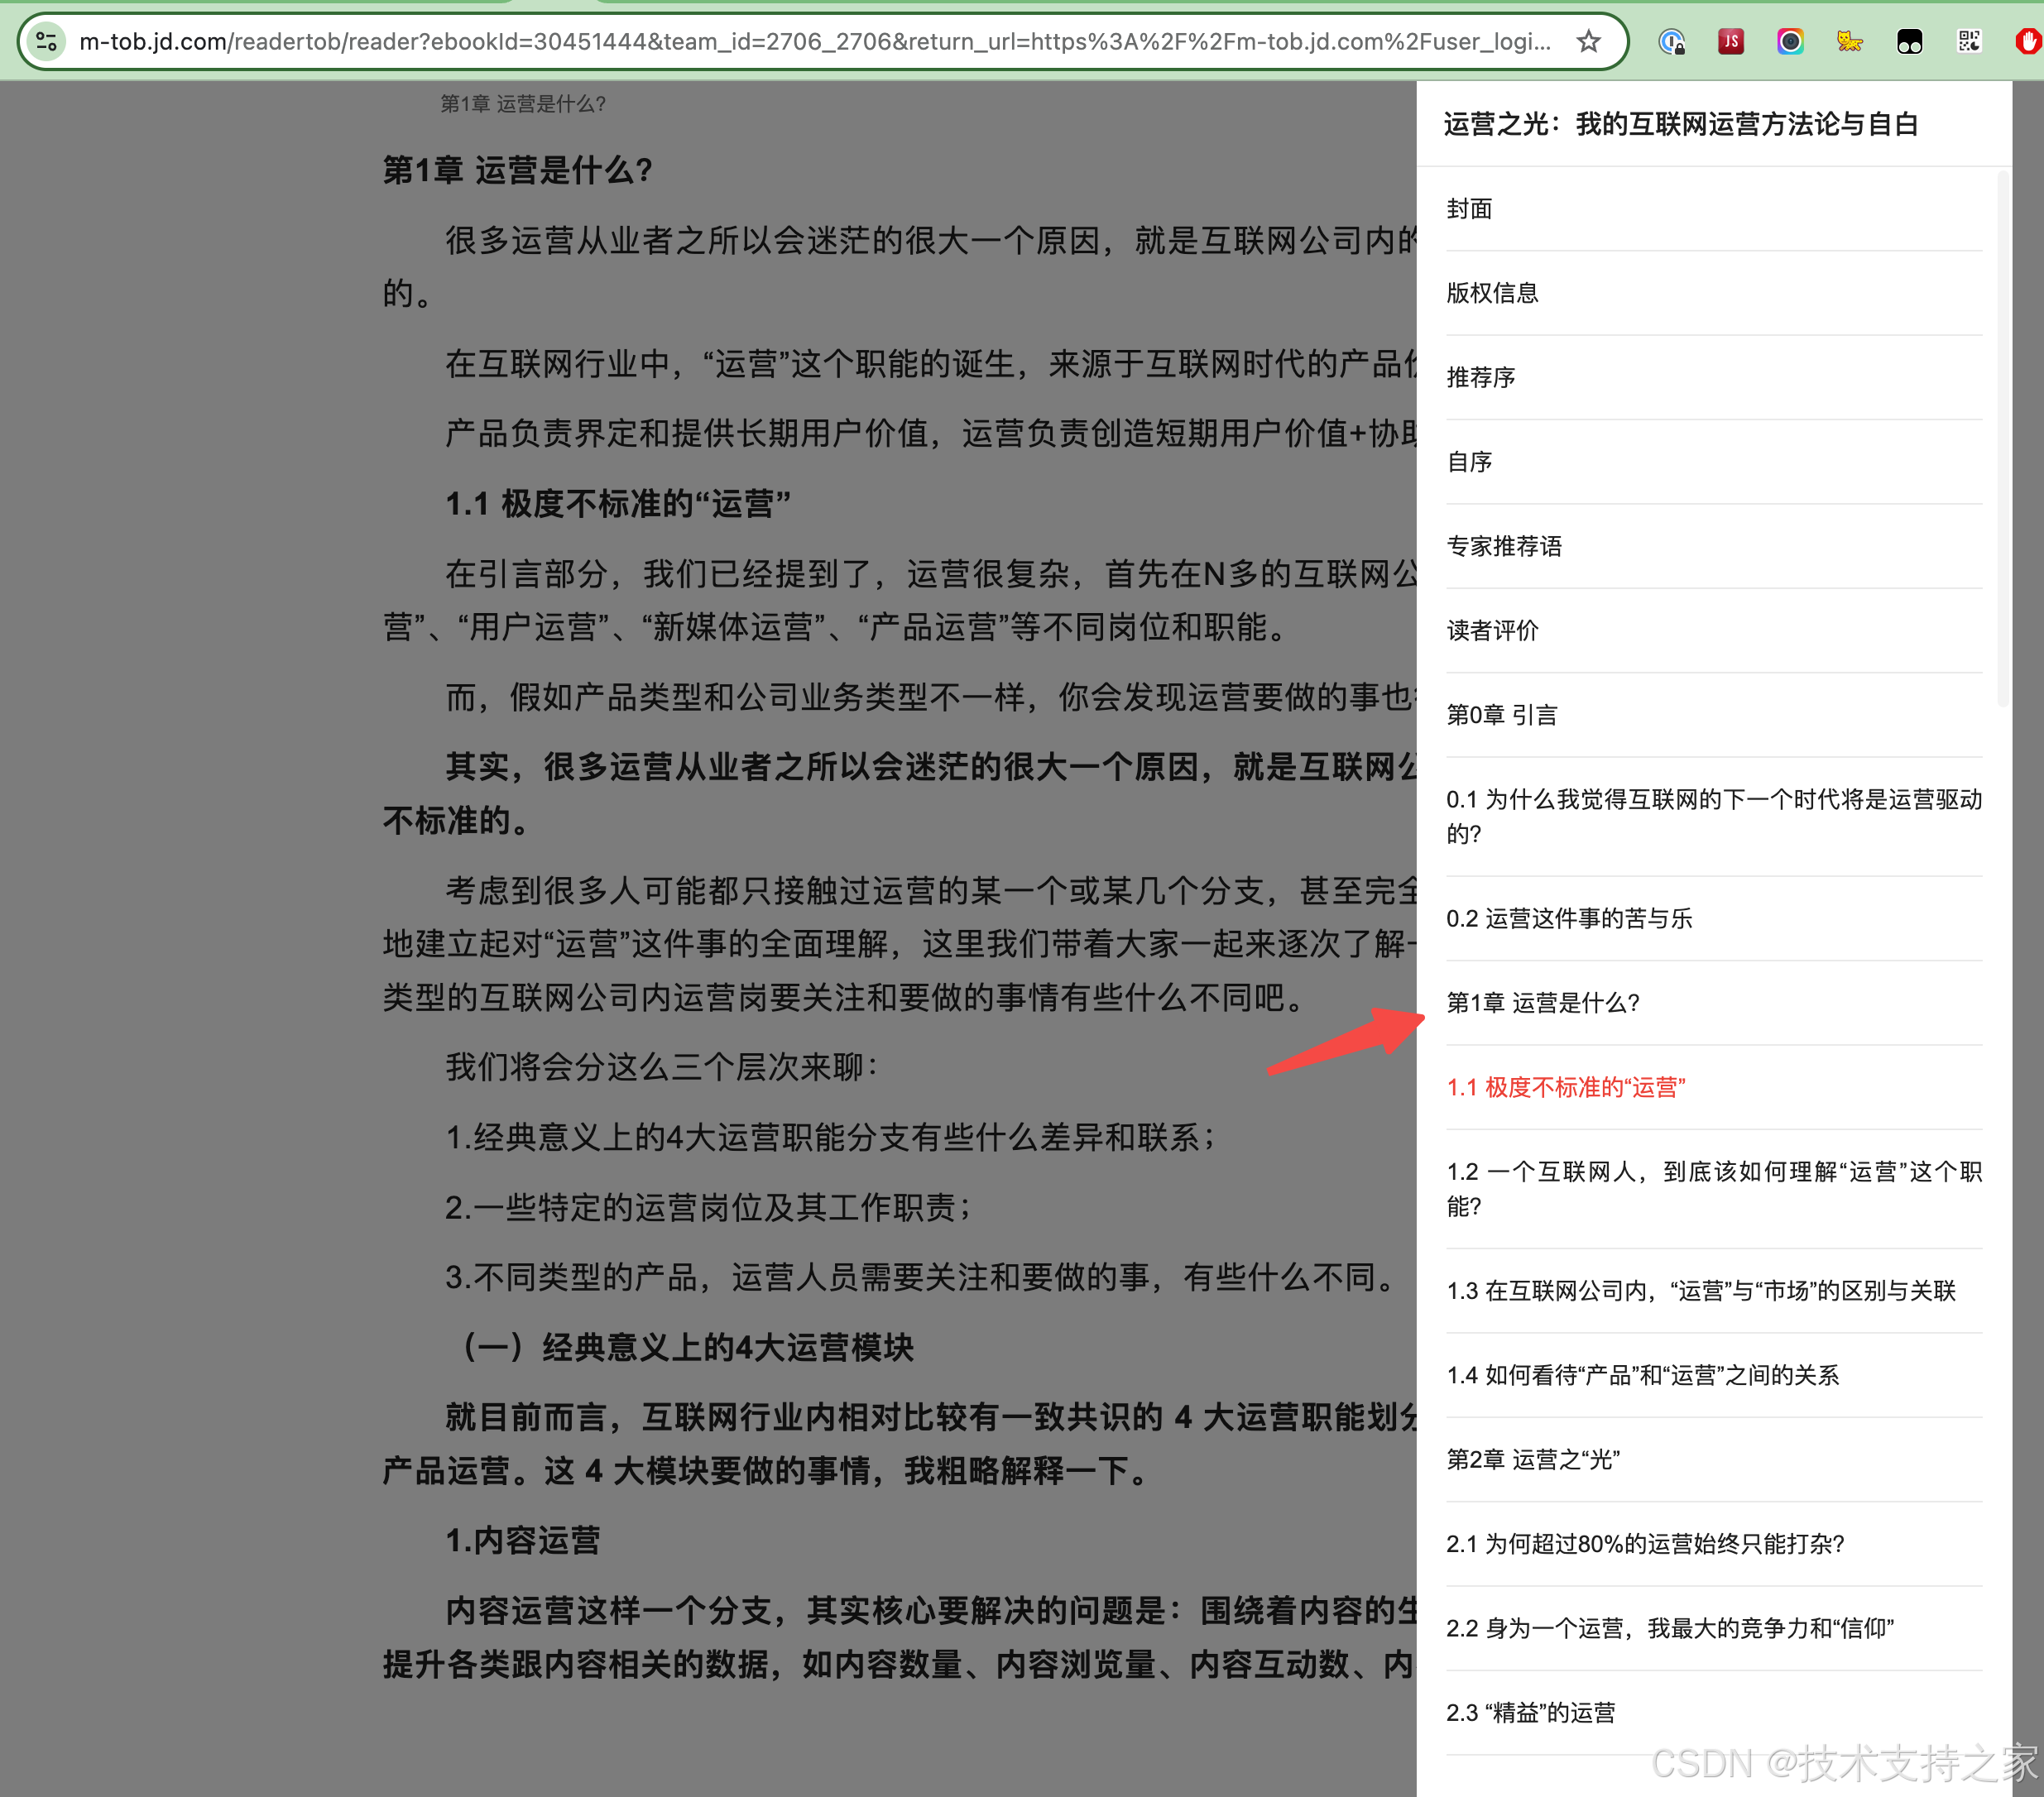Click the red JS extension icon
2044x1797 pixels.
(1731, 41)
